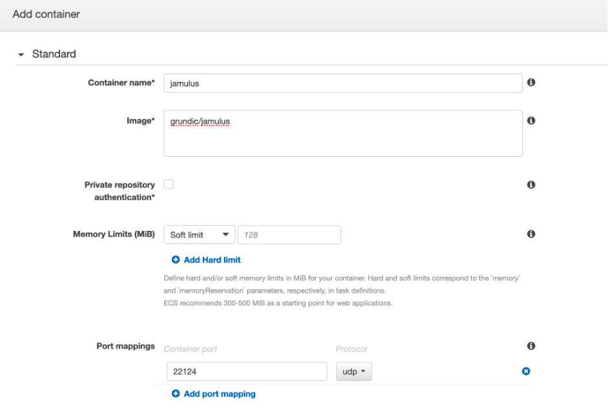Tick the authentication checkbox under Standard section

[x=168, y=184]
